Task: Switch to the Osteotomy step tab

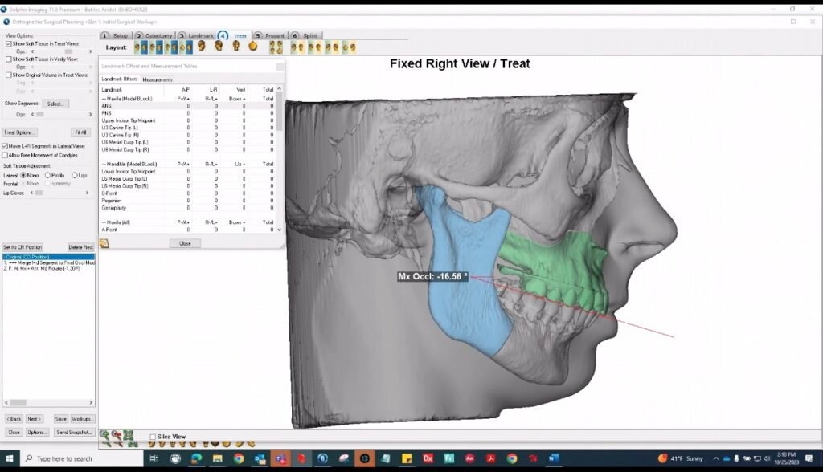Action: click(154, 36)
